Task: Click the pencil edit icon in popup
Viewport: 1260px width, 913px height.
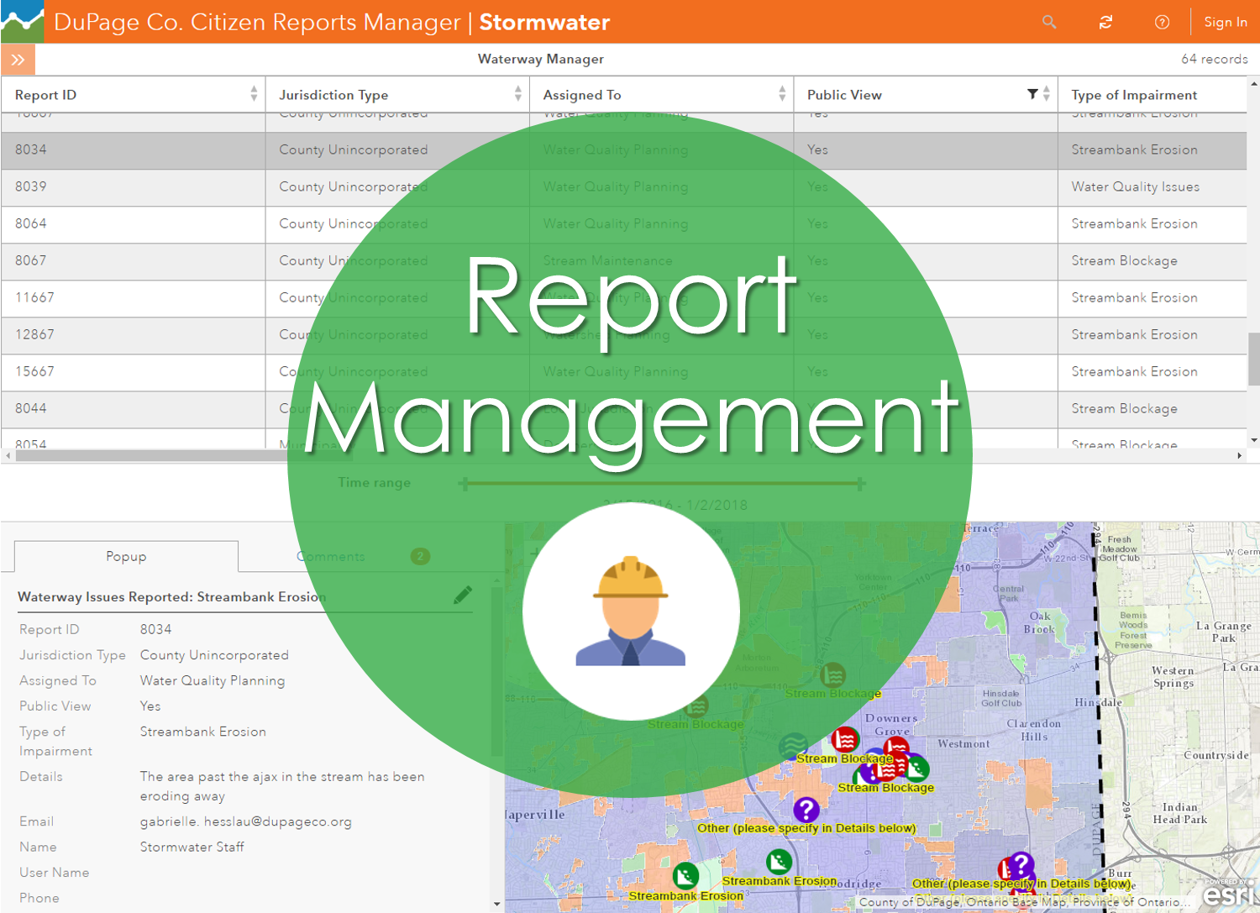Action: point(462,596)
